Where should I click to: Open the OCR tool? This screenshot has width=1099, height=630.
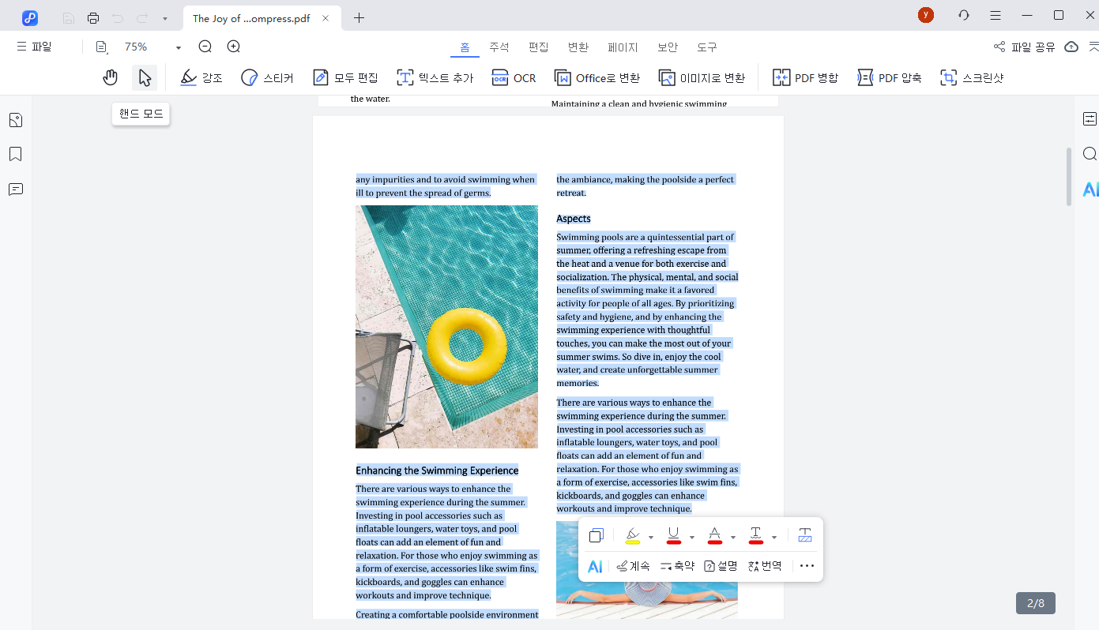click(x=514, y=77)
